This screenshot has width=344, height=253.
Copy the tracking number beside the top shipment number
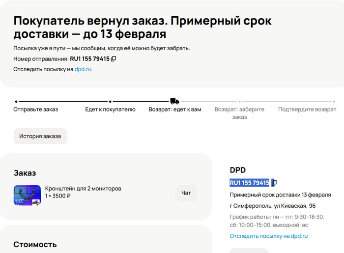[114, 59]
